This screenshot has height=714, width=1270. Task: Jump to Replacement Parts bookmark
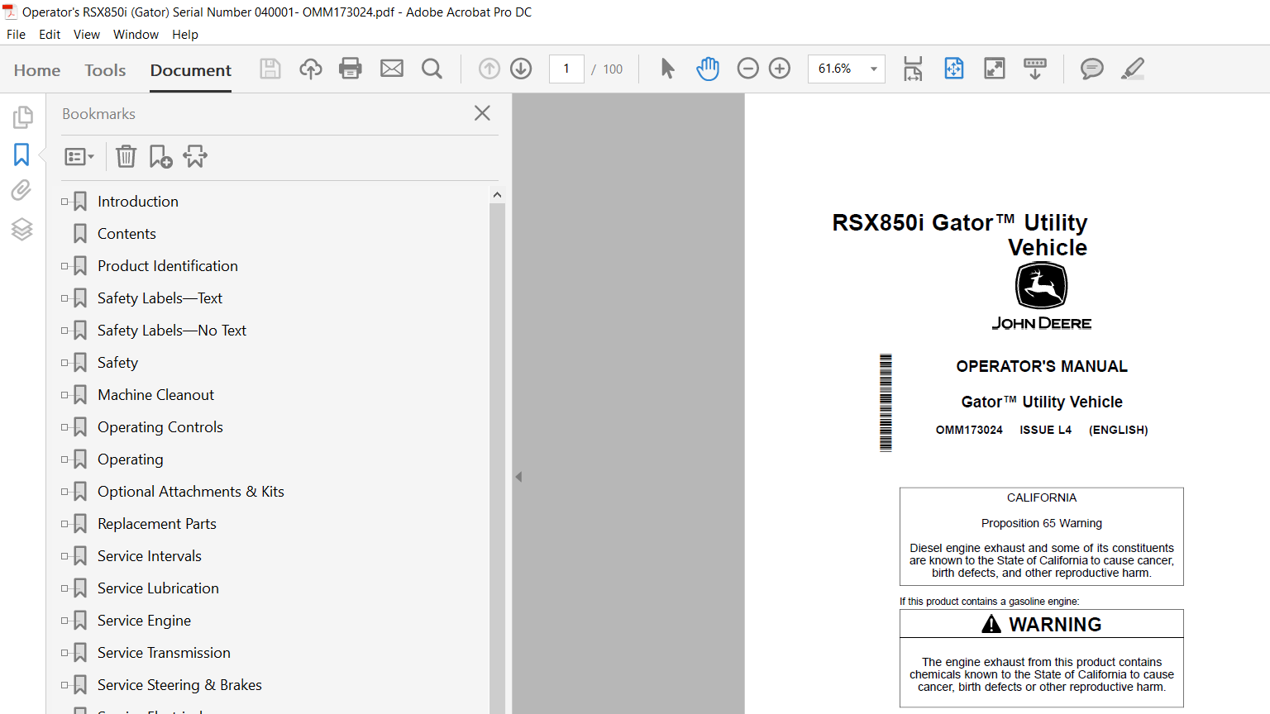click(x=157, y=524)
